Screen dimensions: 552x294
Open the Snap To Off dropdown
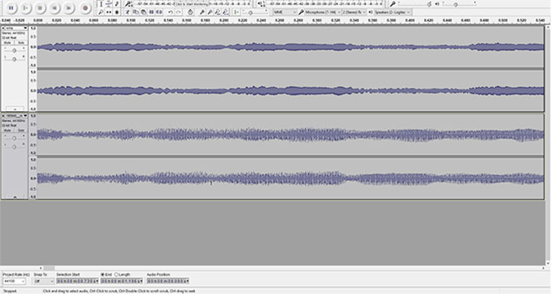[43, 281]
